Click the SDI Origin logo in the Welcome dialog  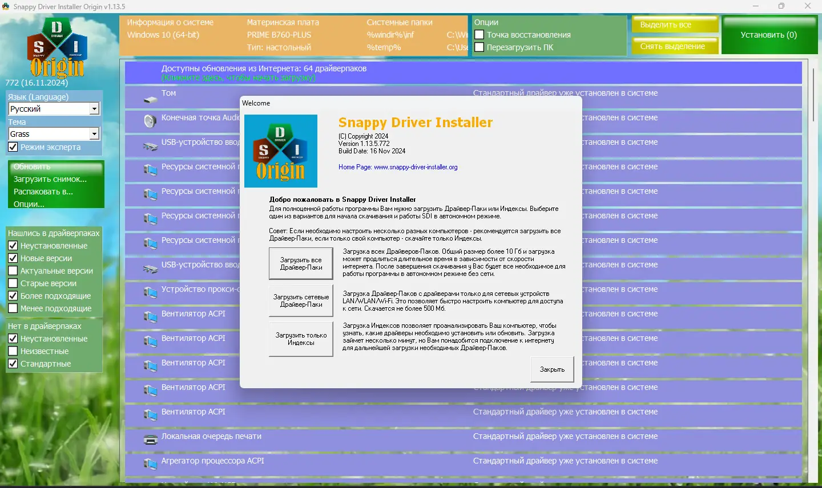pos(281,151)
